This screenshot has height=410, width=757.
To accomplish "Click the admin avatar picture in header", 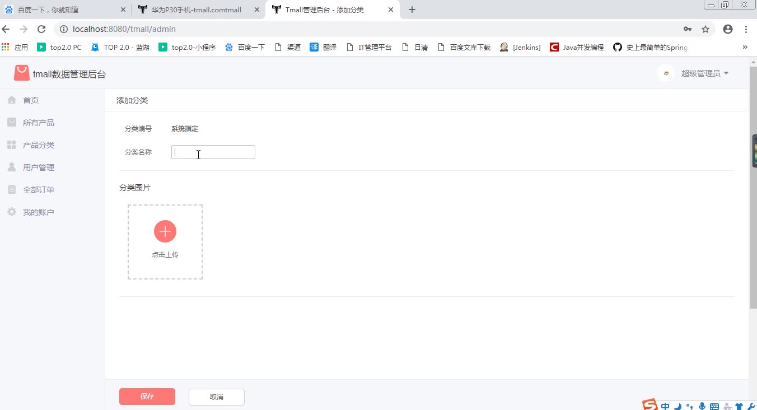I will tap(666, 73).
